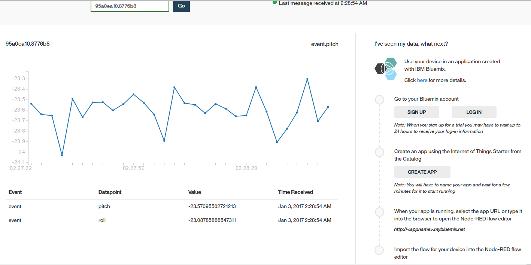The width and height of the screenshot is (531, 265).
Task: Select the roll datapoint row cell
Action: [x=102, y=220]
